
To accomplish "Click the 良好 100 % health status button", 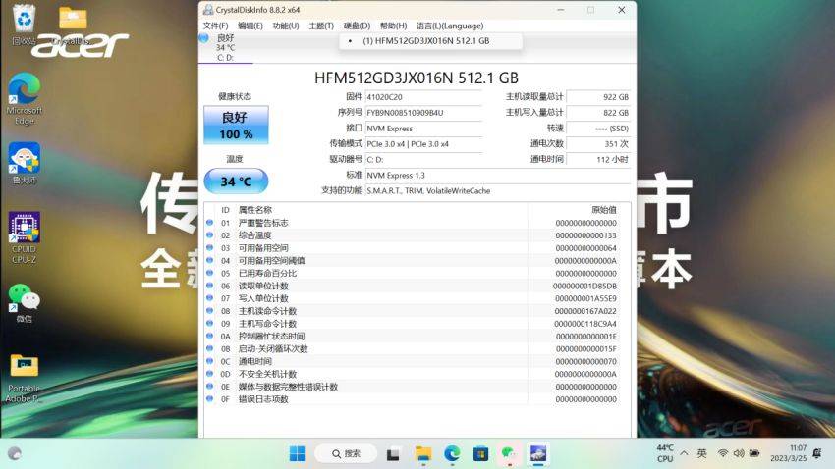I will click(x=236, y=125).
